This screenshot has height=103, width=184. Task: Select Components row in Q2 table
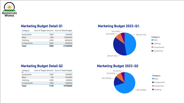coord(47,83)
